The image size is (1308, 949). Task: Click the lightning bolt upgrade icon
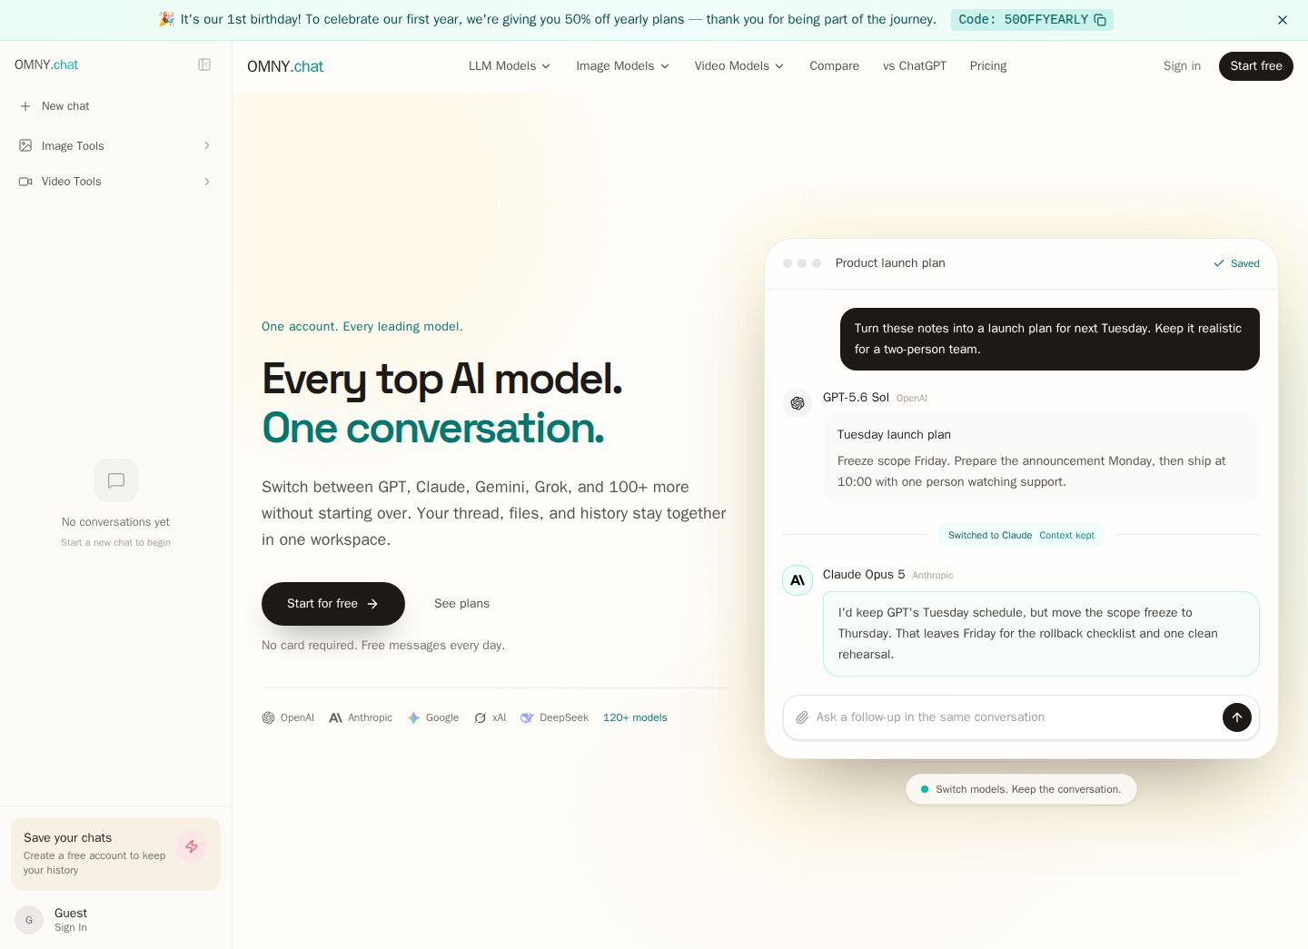[192, 846]
